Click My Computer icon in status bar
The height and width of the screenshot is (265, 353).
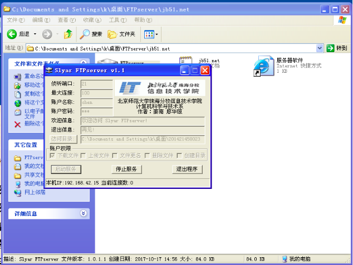pos(285,259)
